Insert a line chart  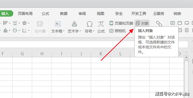[x=15, y=23]
